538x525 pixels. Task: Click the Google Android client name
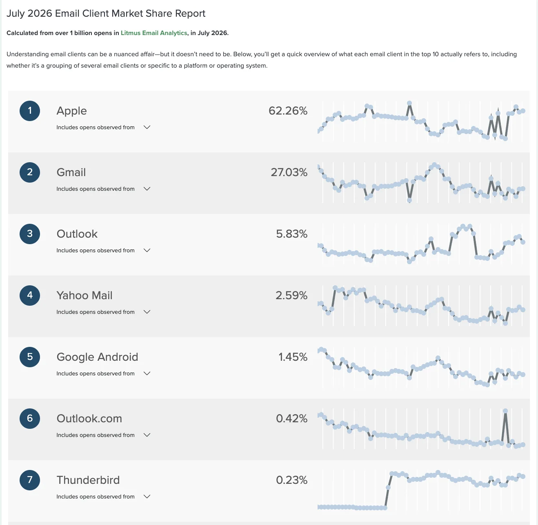point(97,357)
